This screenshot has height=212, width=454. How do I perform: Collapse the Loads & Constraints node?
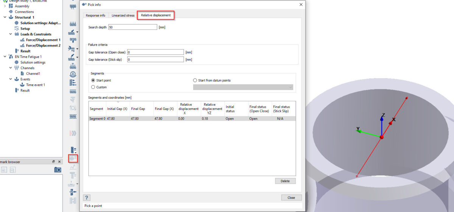click(11, 34)
